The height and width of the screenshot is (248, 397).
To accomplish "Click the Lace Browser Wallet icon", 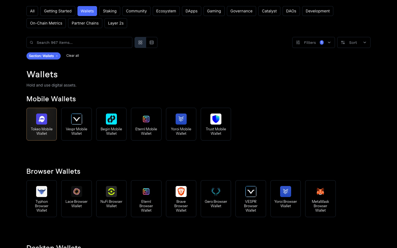I will click(76, 191).
